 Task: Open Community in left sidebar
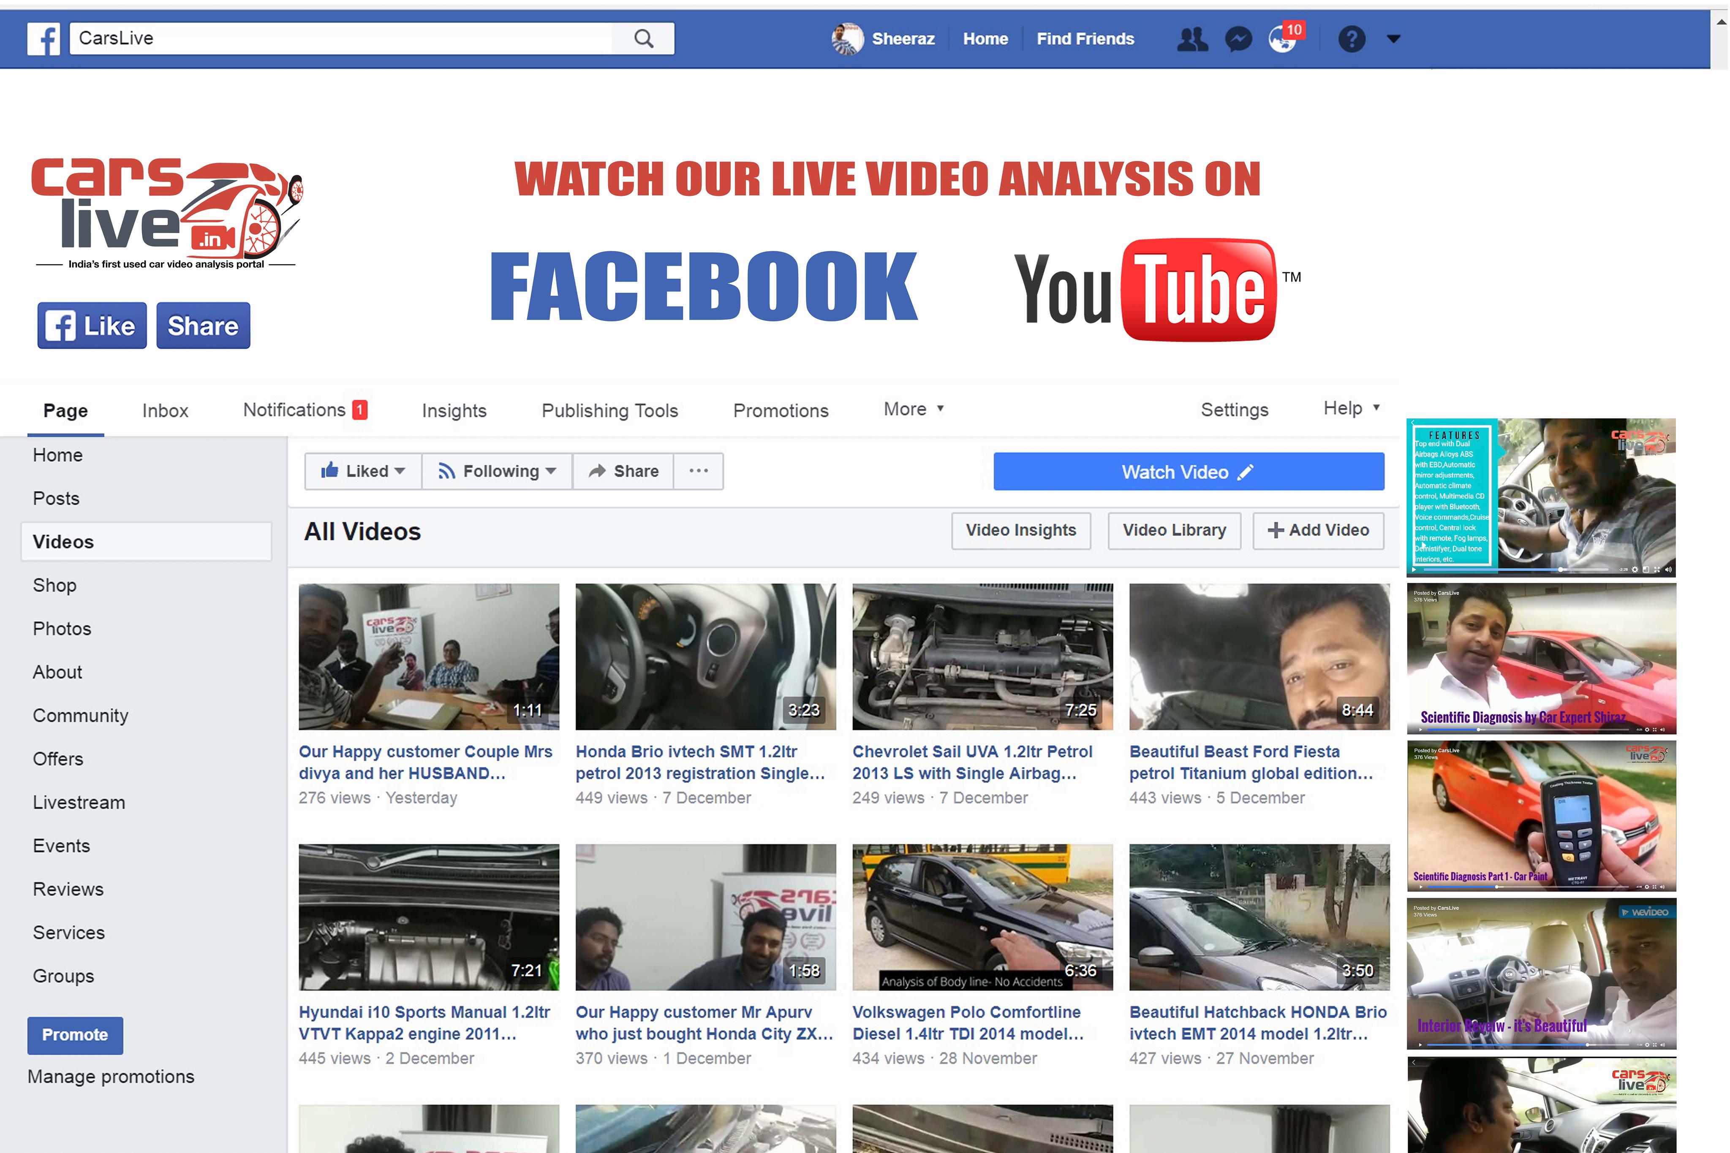80,716
